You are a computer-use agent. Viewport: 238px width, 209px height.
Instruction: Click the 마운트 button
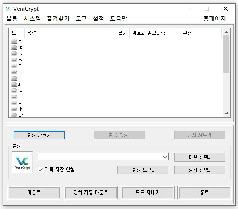click(x=34, y=193)
